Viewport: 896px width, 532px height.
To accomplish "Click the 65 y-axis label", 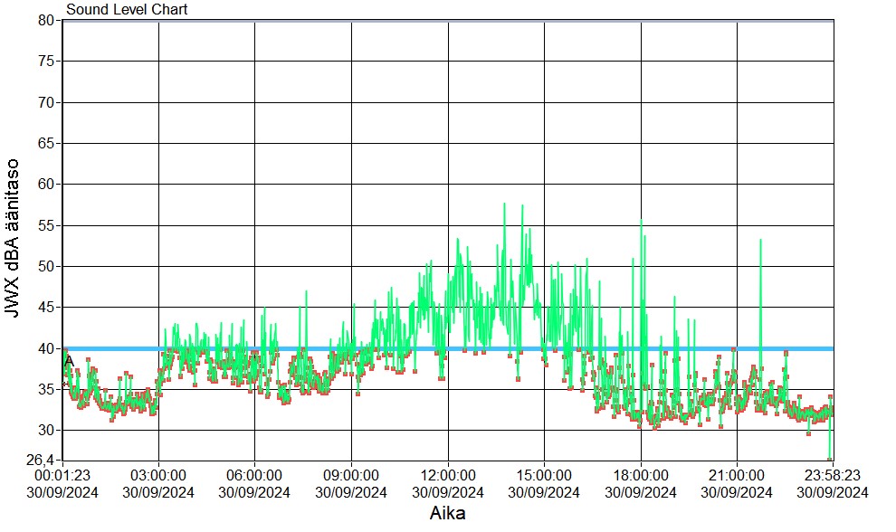I will click(46, 144).
